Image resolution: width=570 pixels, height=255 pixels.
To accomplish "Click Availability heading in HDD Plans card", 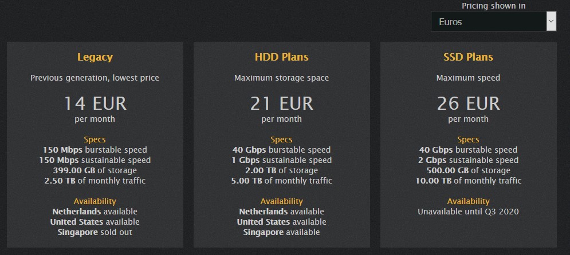I will point(282,201).
